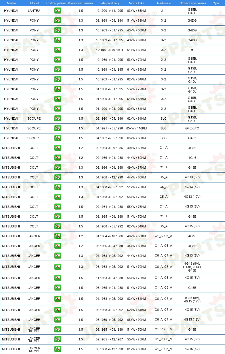Click the 11.1983 -> 04.1988 production dates
The height and width of the screenshot is (354, 225).
coord(109,278)
